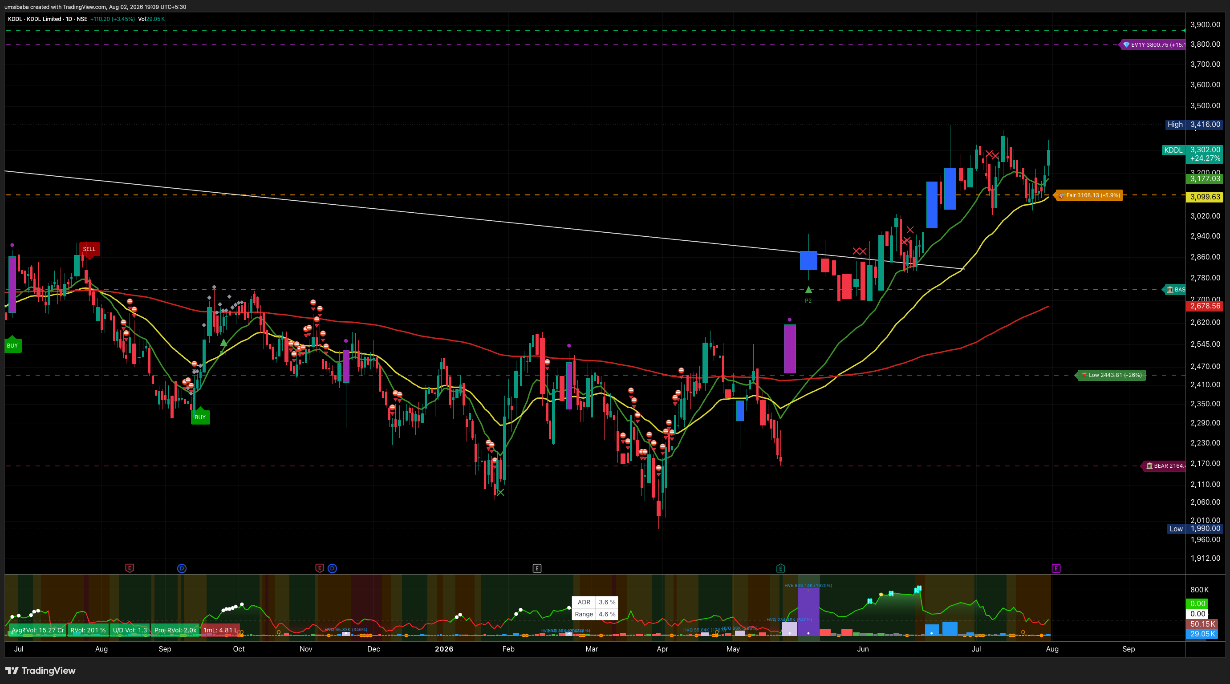Screen dimensions: 1230x684
Task: Click the Range 4.6 % table row
Action: pos(595,614)
